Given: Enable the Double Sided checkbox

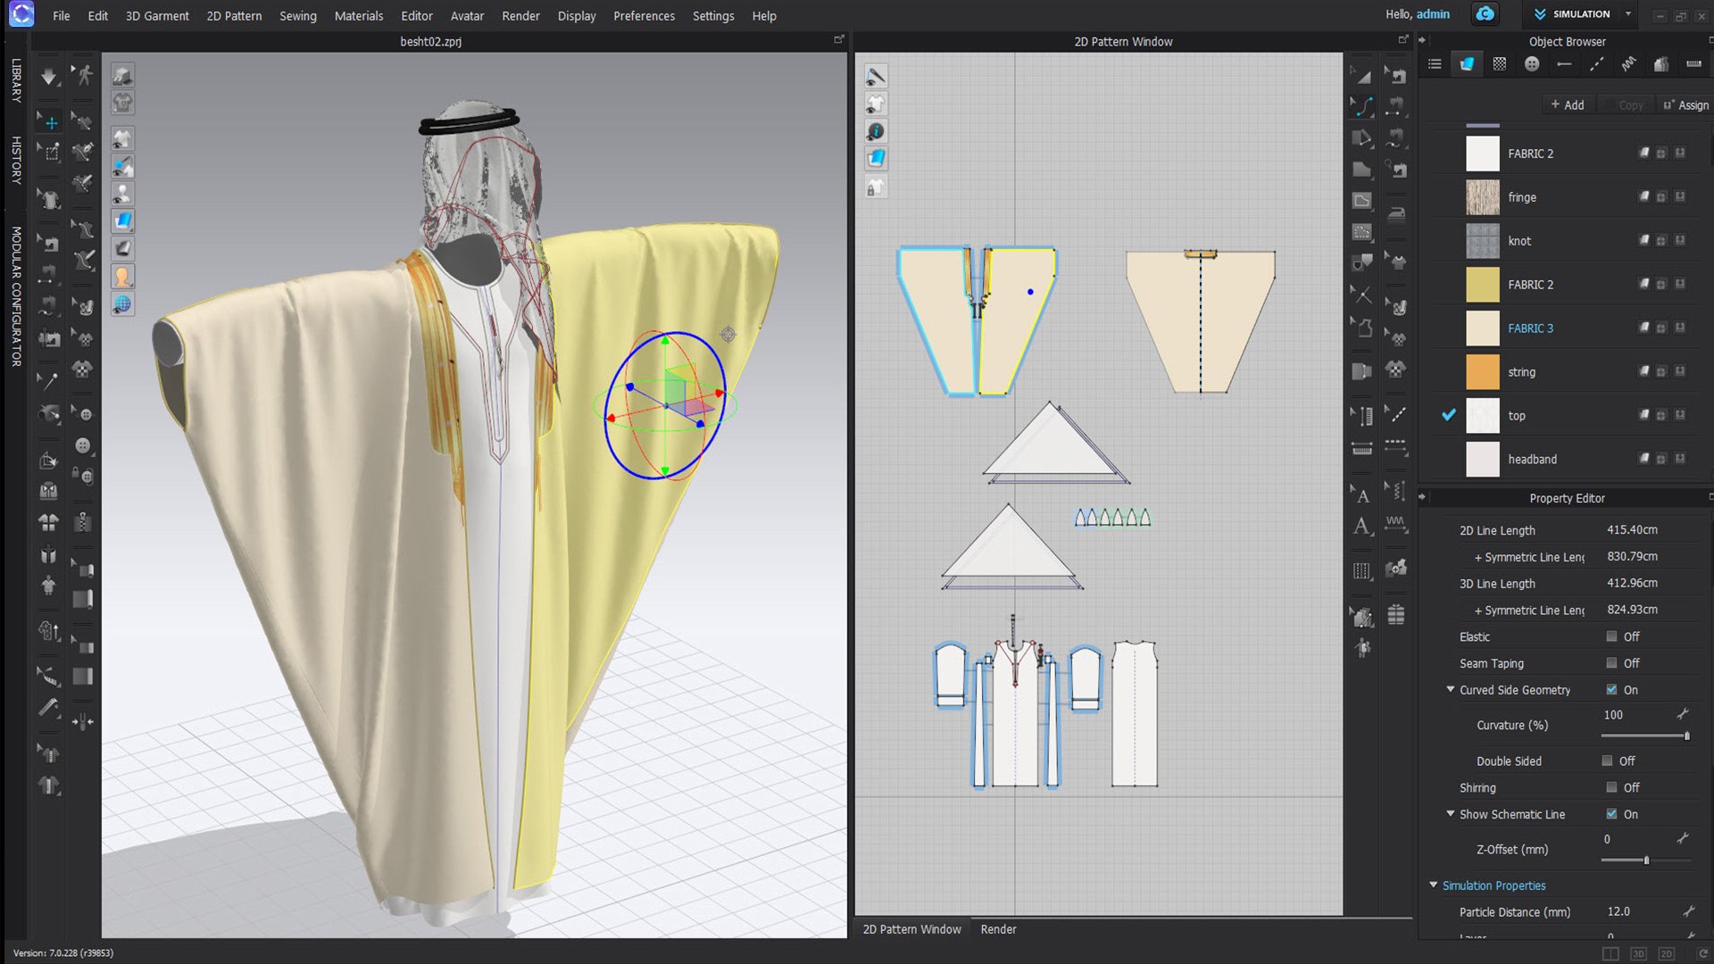Looking at the screenshot, I should (x=1607, y=761).
